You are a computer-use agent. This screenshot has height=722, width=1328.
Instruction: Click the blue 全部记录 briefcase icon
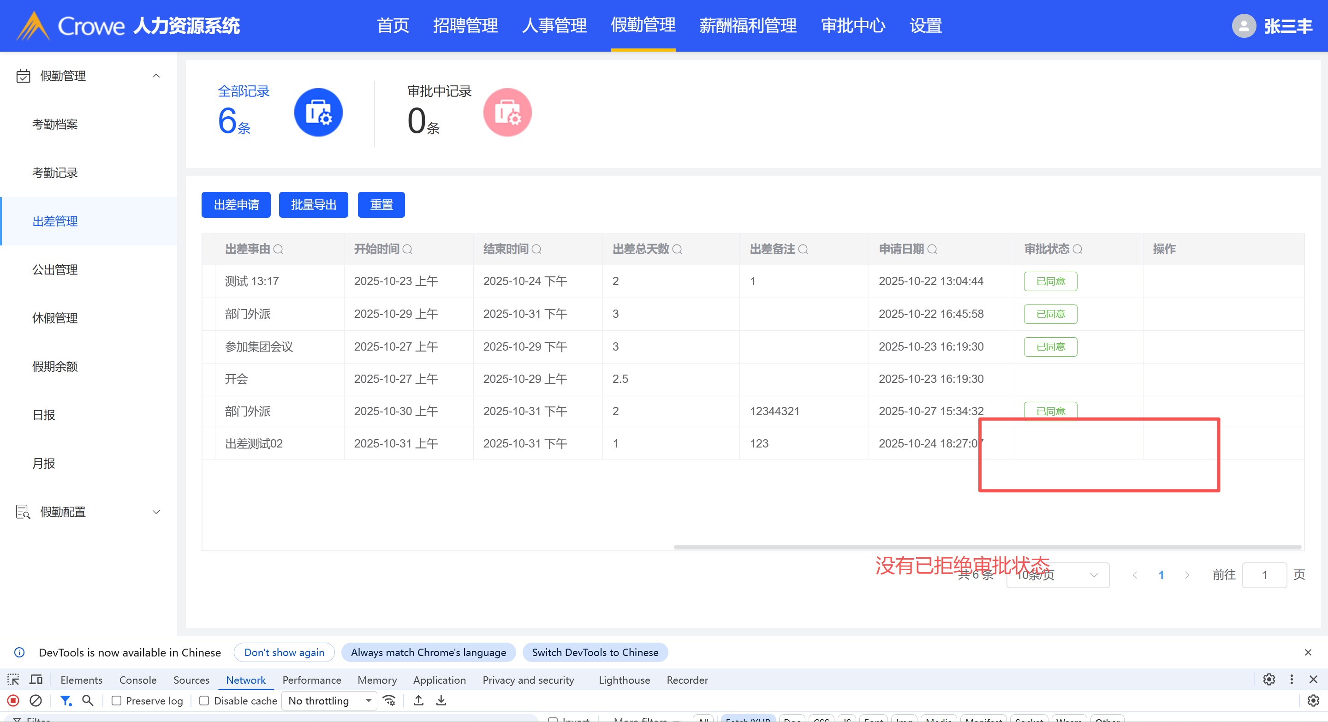pyautogui.click(x=318, y=113)
